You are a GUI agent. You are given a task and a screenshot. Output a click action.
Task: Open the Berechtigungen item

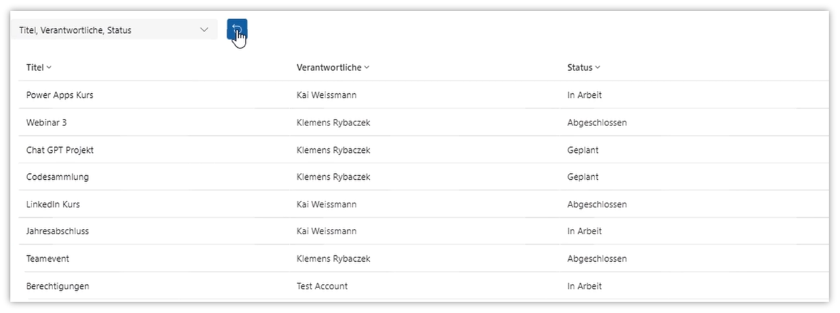[58, 286]
